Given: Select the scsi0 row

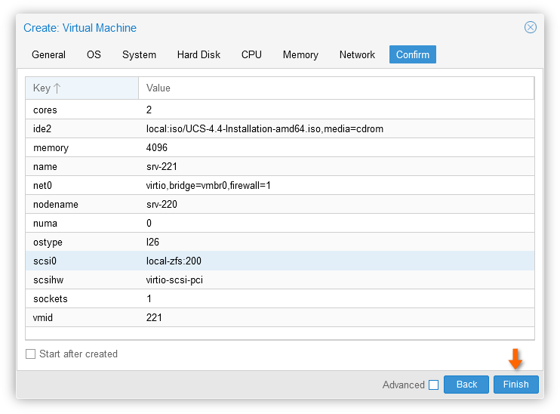Looking at the screenshot, I should (280, 261).
